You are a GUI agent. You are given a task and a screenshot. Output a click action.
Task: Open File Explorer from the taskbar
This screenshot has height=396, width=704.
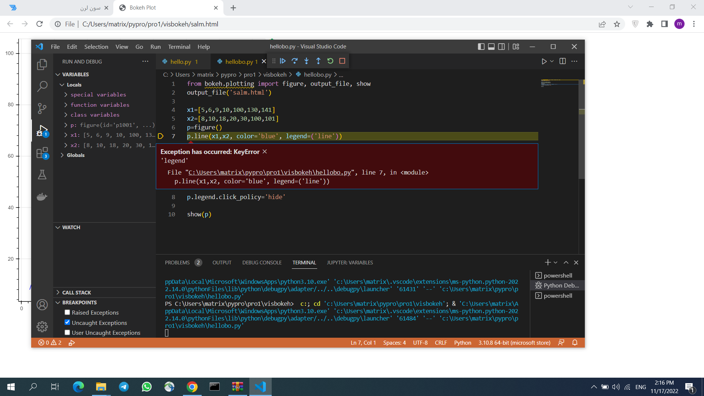pyautogui.click(x=101, y=386)
